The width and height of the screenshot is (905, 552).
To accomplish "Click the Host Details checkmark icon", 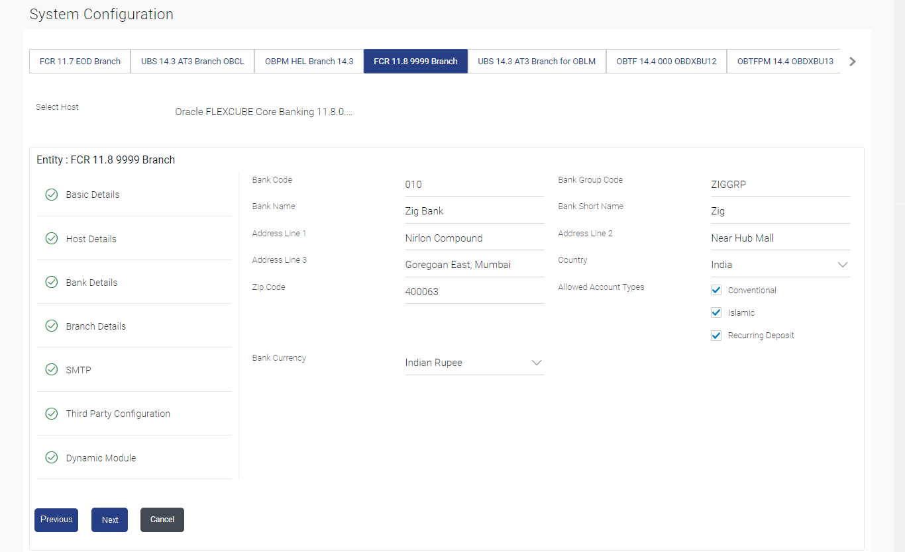I will pyautogui.click(x=51, y=238).
